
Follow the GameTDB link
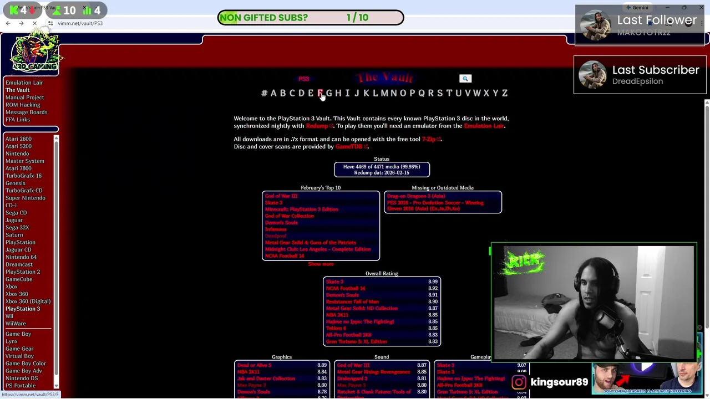[351, 146]
